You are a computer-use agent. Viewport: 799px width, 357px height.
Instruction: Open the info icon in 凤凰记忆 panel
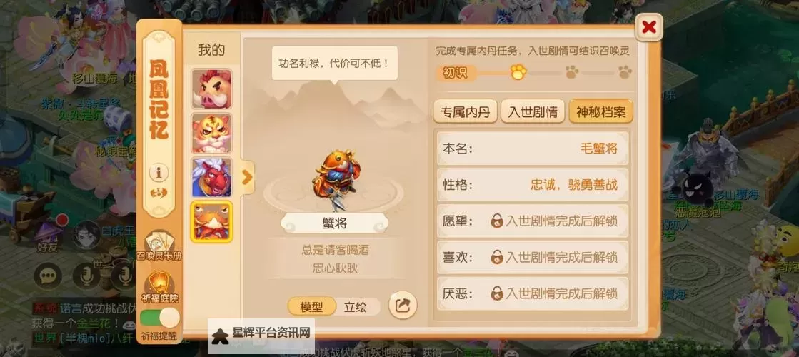pos(159,173)
